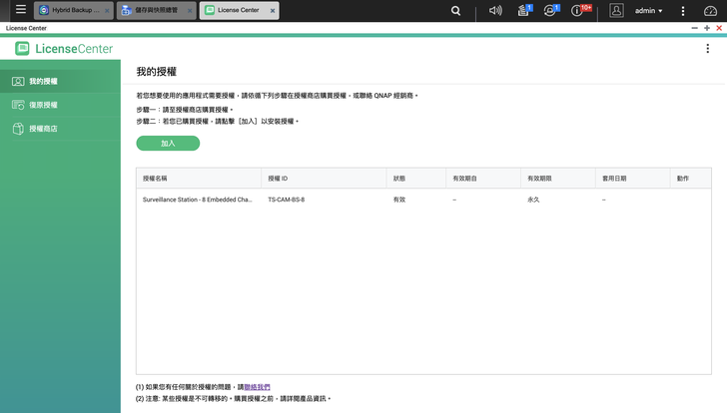Click the search magnifier icon

456,11
